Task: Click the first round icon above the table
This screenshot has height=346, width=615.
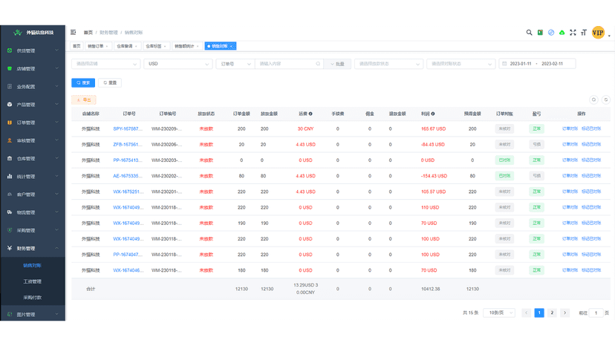Action: pyautogui.click(x=593, y=99)
